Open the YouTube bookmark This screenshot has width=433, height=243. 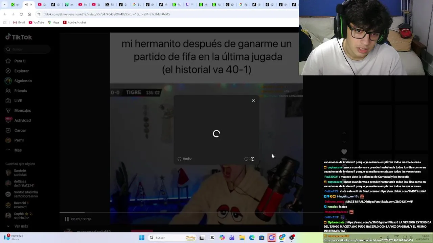pos(36,23)
